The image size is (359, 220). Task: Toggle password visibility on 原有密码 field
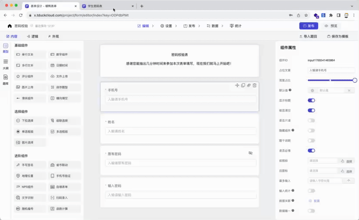click(250, 153)
